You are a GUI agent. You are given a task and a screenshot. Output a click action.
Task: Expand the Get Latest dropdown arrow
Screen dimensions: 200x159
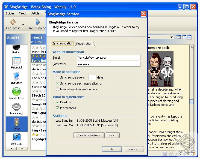pos(23,25)
